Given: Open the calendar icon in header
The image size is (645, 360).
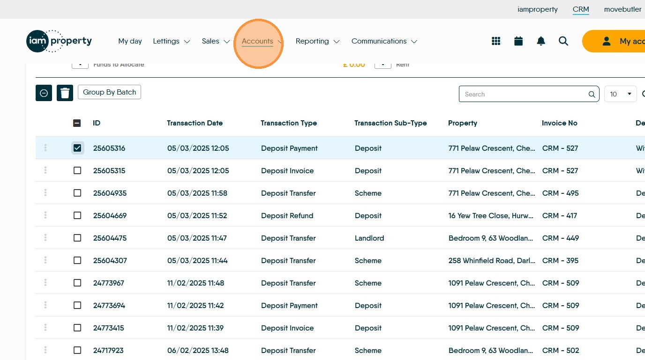Looking at the screenshot, I should [518, 41].
